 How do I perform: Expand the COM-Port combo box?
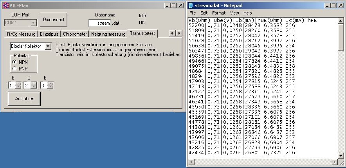point(33,23)
